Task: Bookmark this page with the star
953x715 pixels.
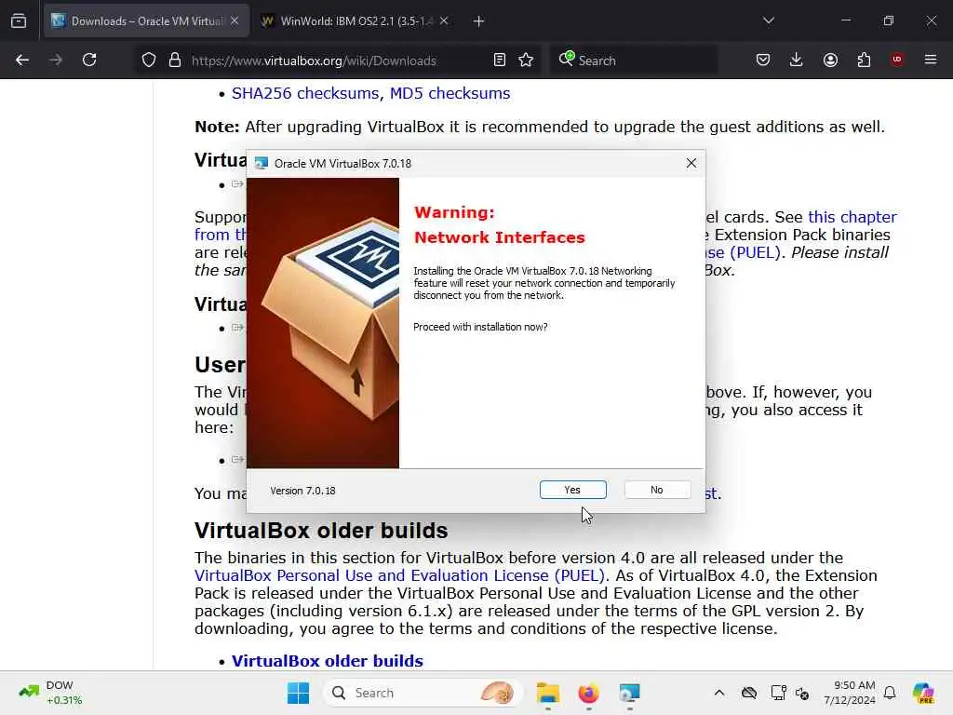Action: click(x=527, y=60)
